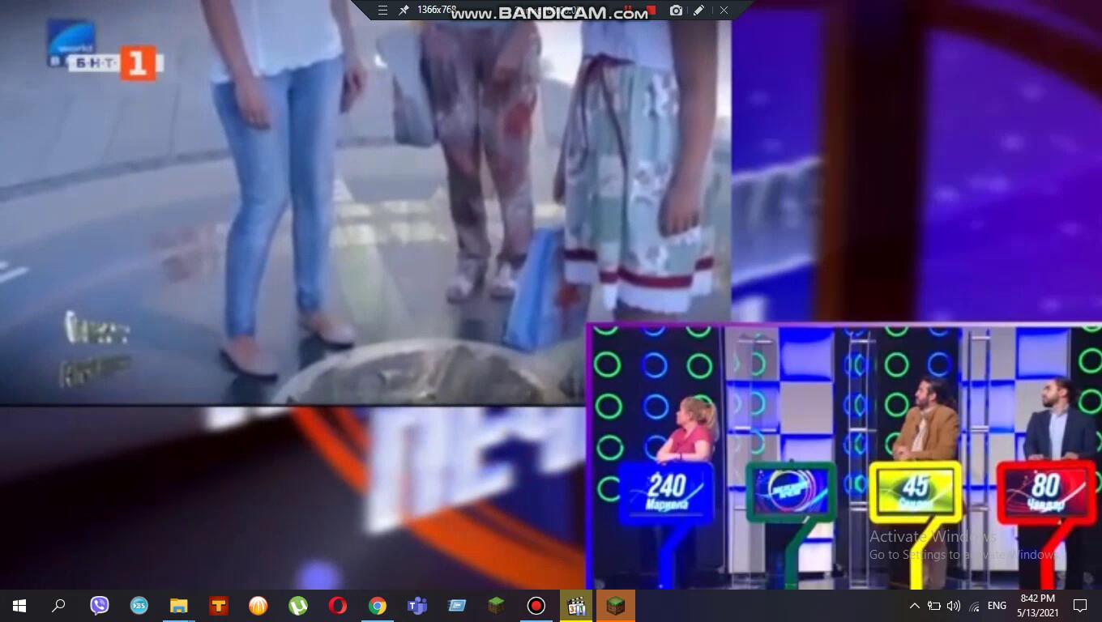Launch the Opera browser
This screenshot has height=622, width=1102.
tap(337, 606)
